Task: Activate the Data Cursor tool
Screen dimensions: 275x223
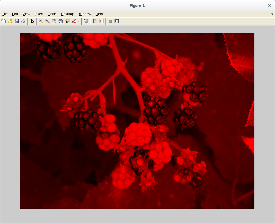Action: pos(67,21)
